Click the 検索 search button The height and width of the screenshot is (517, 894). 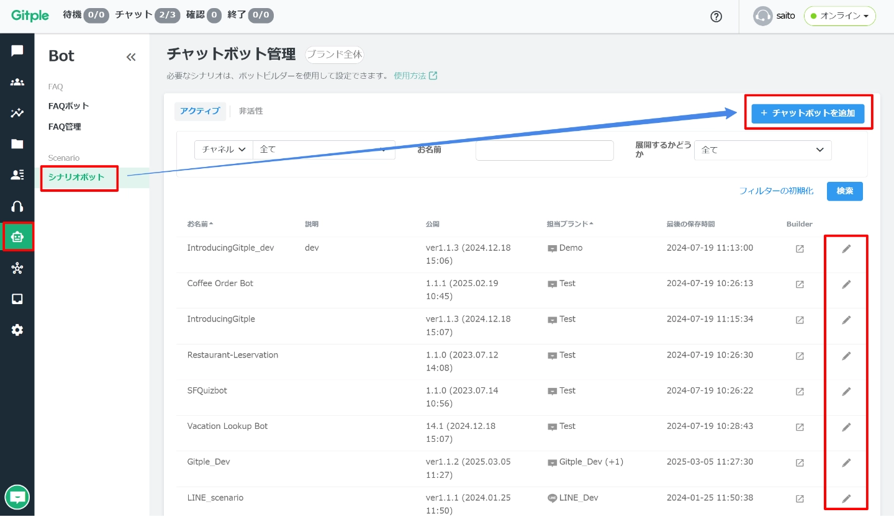[845, 191]
